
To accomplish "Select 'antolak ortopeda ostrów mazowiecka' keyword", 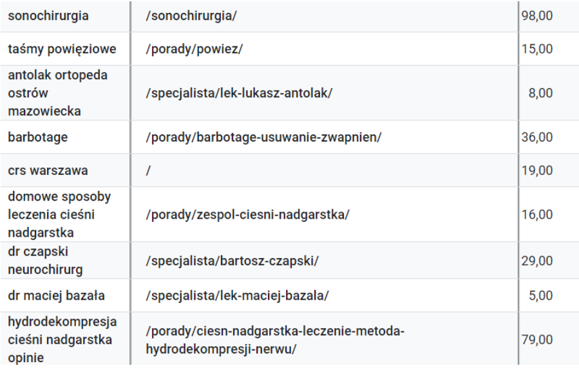I will pyautogui.click(x=57, y=93).
